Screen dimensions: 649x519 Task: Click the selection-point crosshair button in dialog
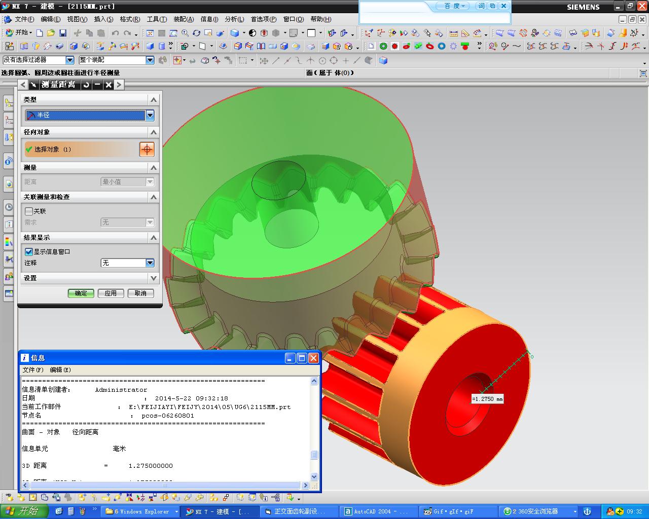coord(147,149)
